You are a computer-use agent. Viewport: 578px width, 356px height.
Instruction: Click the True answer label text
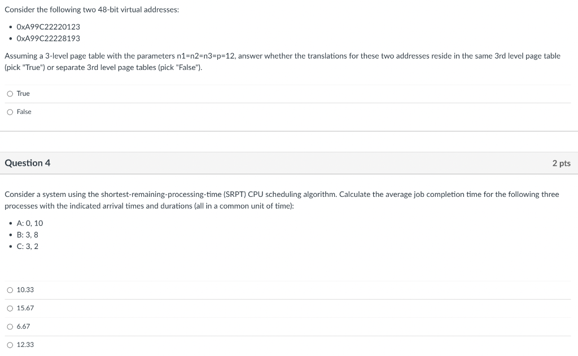click(22, 93)
